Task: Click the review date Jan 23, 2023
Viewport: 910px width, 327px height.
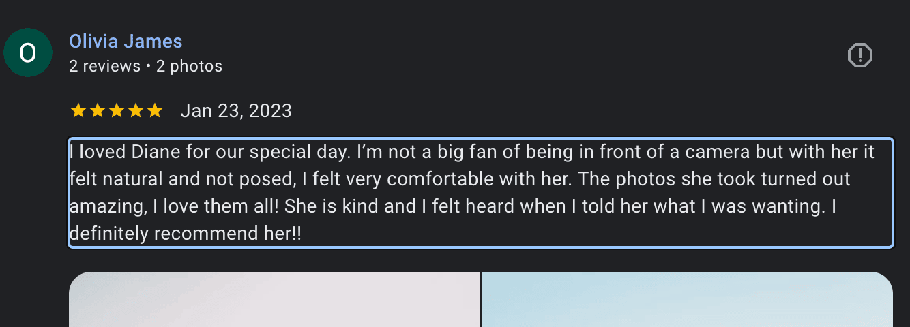Action: 236,111
